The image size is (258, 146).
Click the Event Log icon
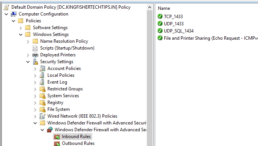click(x=42, y=82)
